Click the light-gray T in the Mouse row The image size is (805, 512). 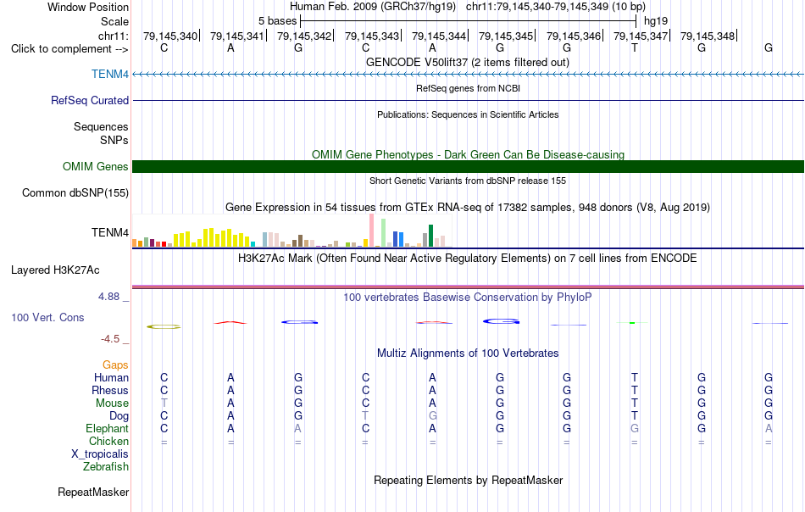coord(164,403)
